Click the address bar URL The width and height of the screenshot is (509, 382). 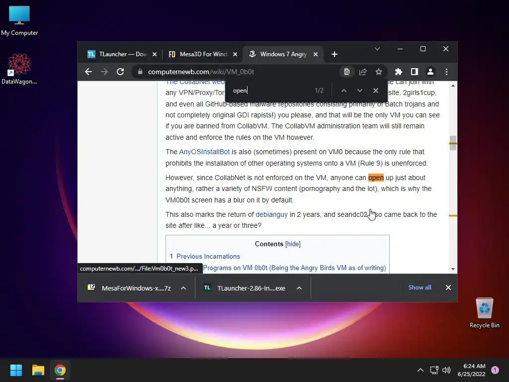pos(201,72)
